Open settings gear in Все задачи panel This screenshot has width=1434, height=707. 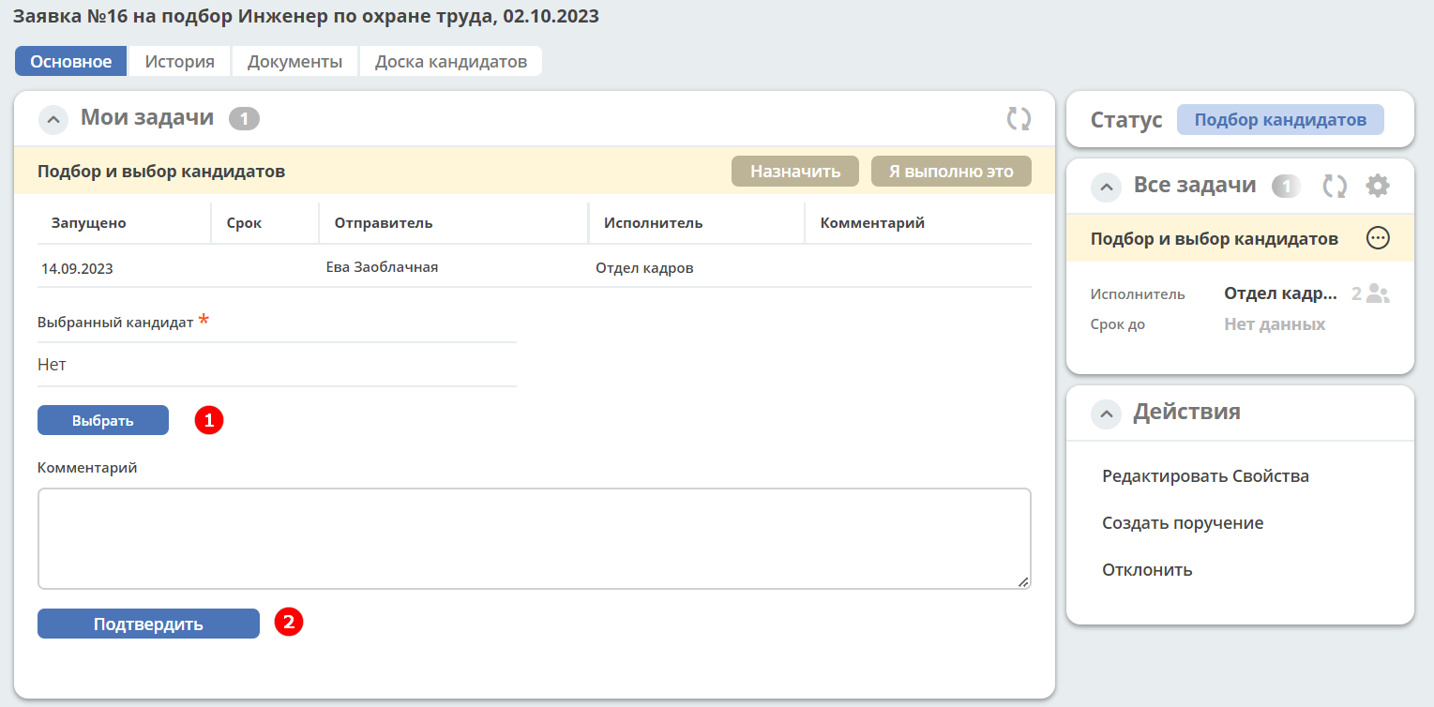(1377, 186)
